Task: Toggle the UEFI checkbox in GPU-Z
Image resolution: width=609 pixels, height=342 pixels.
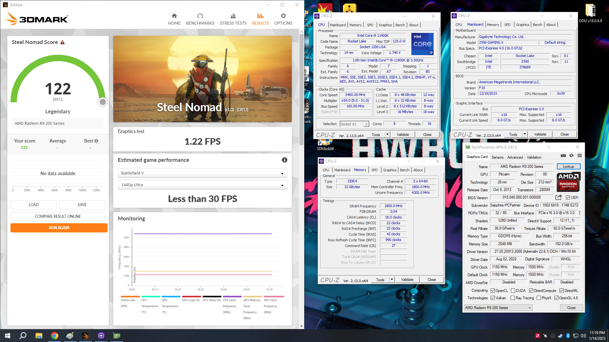Action: pyautogui.click(x=568, y=197)
